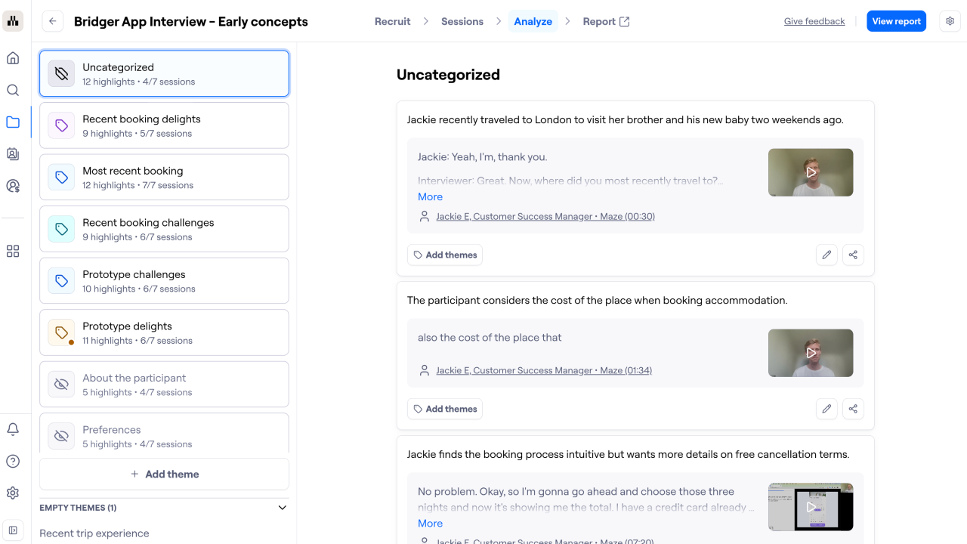Image resolution: width=967 pixels, height=544 pixels.
Task: Switch to the Sessions tab
Action: click(x=462, y=21)
